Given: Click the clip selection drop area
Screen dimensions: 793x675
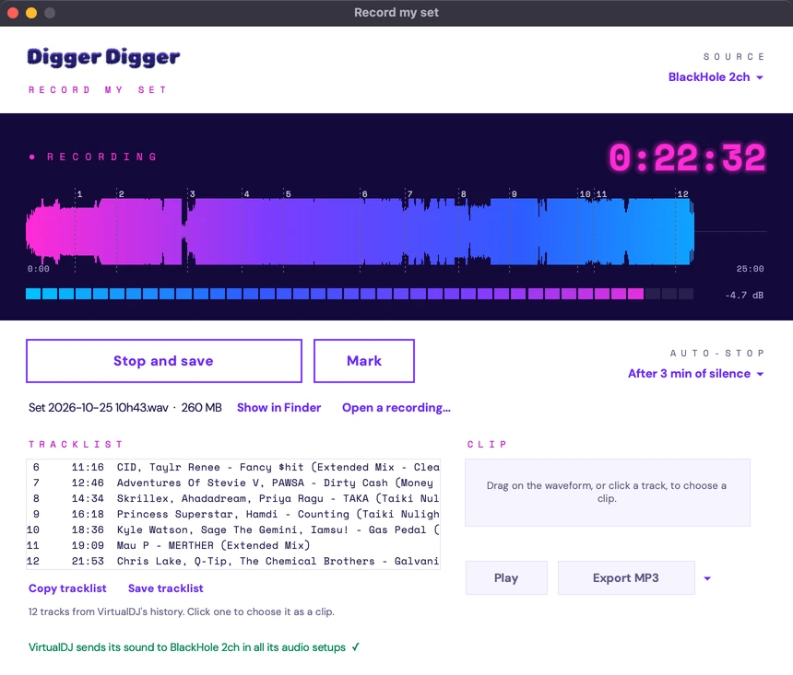Looking at the screenshot, I should pyautogui.click(x=608, y=493).
